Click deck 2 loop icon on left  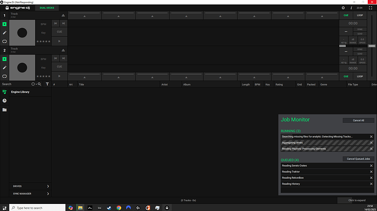[4, 76]
